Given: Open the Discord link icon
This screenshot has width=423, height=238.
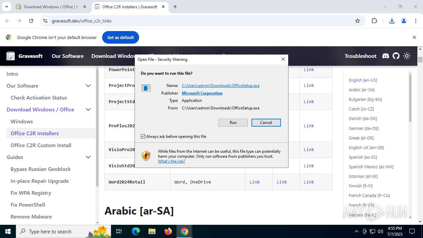Looking at the screenshot, I should (x=385, y=56).
